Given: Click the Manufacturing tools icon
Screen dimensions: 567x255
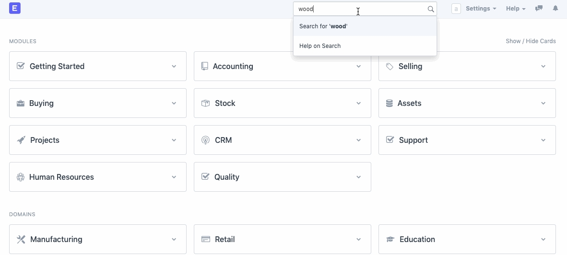Looking at the screenshot, I should [21, 239].
